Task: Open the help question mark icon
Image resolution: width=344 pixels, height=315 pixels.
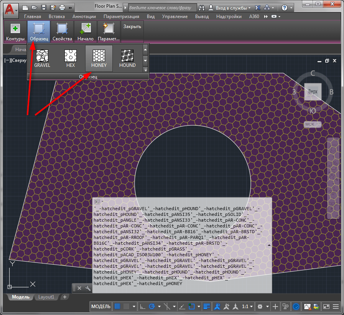Action: 284,8
